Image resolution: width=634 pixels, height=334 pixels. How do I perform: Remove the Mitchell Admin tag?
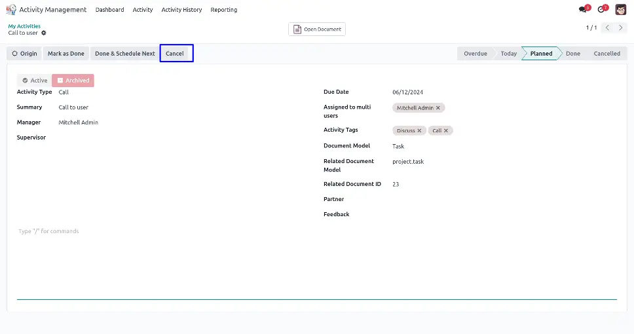click(x=438, y=107)
